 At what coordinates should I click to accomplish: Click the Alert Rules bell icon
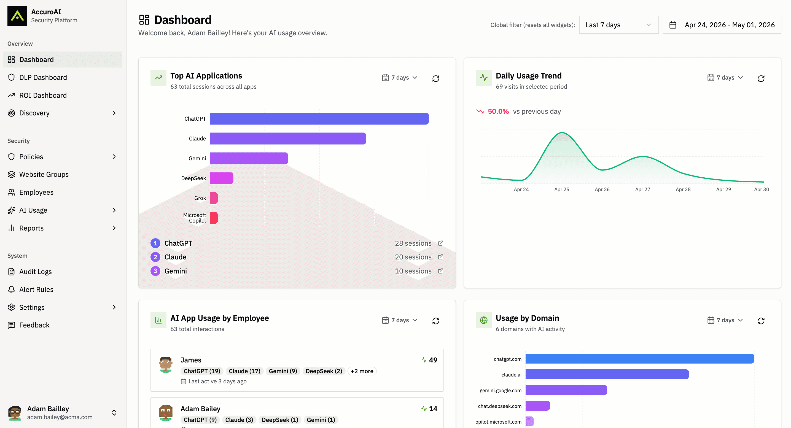(11, 289)
